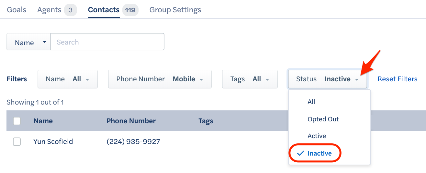Click the Yun Scofield contact name
426x173 pixels.
pos(53,142)
